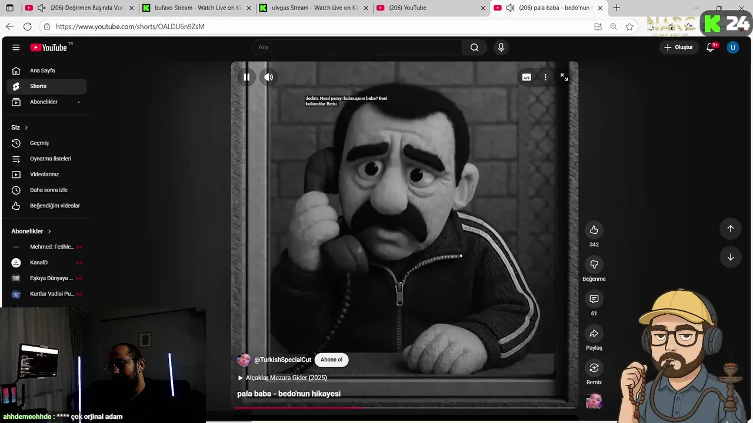
Task: Switch to Değirmen Başında Vur browser tab
Action: coord(79,8)
